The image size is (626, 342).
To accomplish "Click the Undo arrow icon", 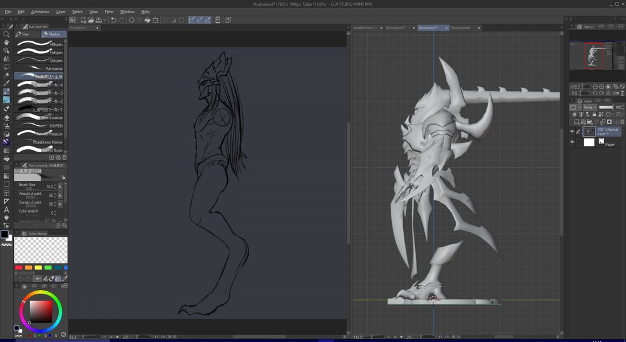I will 113,20.
